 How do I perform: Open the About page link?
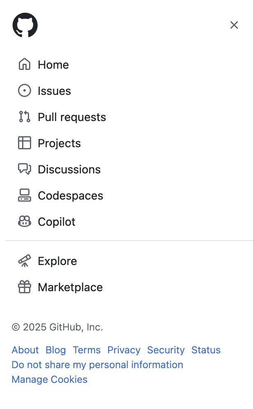pos(25,350)
